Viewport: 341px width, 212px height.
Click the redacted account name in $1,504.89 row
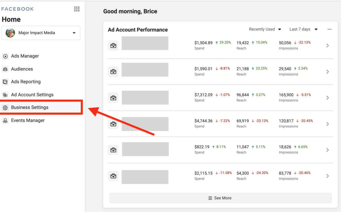click(x=145, y=43)
